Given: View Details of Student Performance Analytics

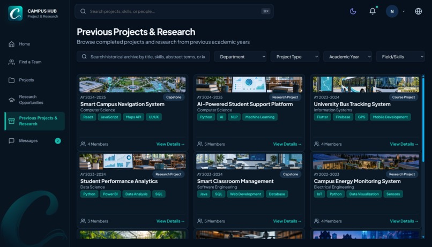Looking at the screenshot, I should 170,221.
